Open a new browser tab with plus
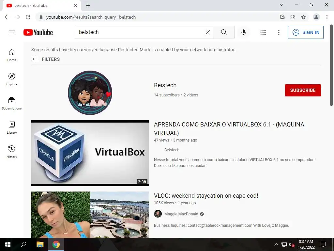The height and width of the screenshot is (251, 334). (88, 6)
